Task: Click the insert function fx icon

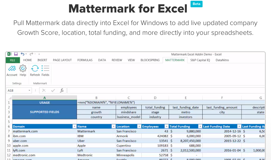Action: [62, 90]
